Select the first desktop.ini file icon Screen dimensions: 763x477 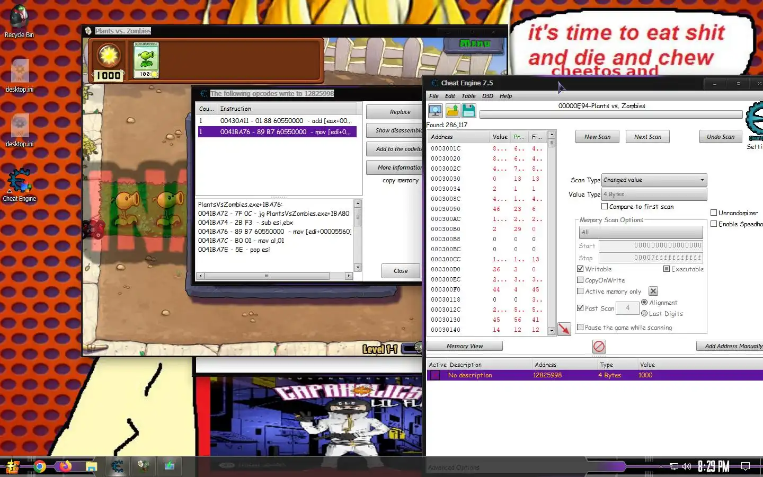pyautogui.click(x=20, y=76)
